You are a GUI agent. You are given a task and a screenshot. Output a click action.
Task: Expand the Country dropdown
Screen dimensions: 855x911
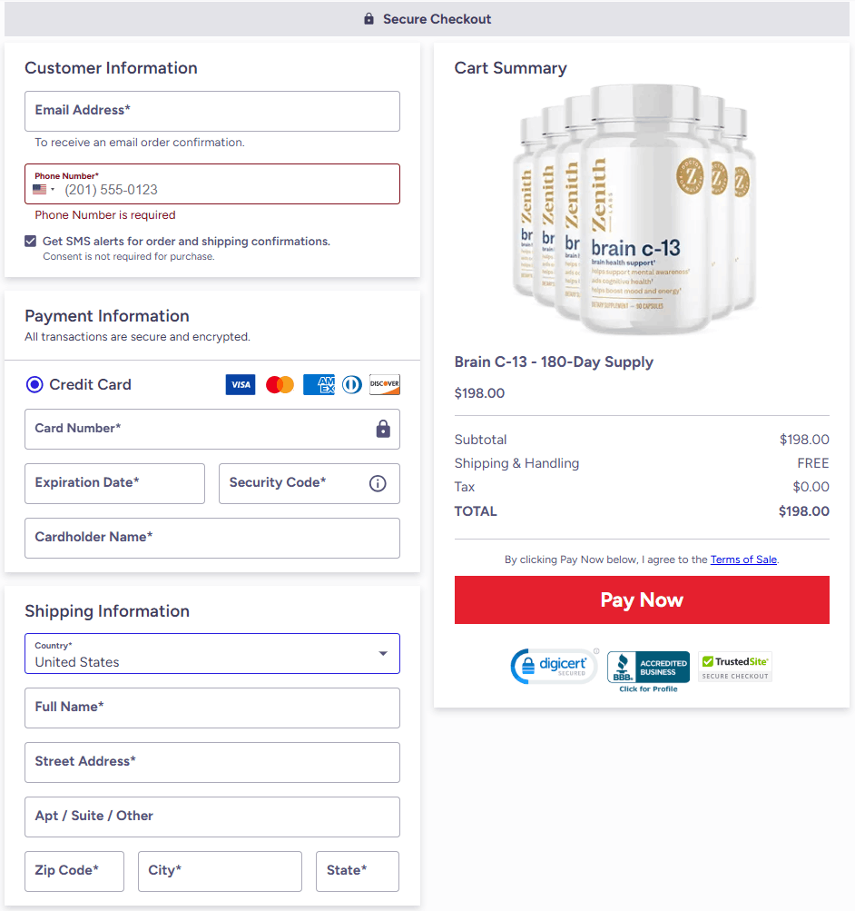pos(383,654)
